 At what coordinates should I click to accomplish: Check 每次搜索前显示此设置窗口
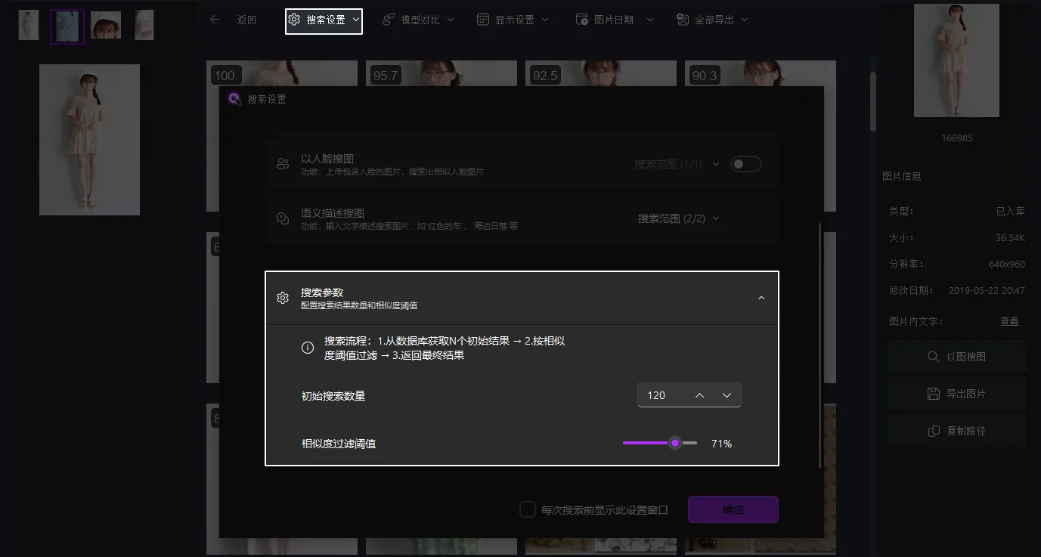click(528, 509)
